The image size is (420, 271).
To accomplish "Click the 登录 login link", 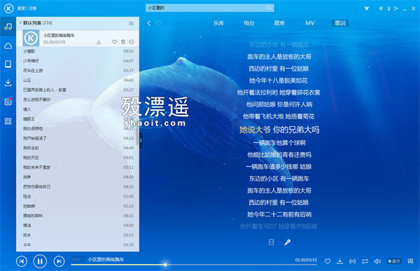I will pyautogui.click(x=21, y=8).
